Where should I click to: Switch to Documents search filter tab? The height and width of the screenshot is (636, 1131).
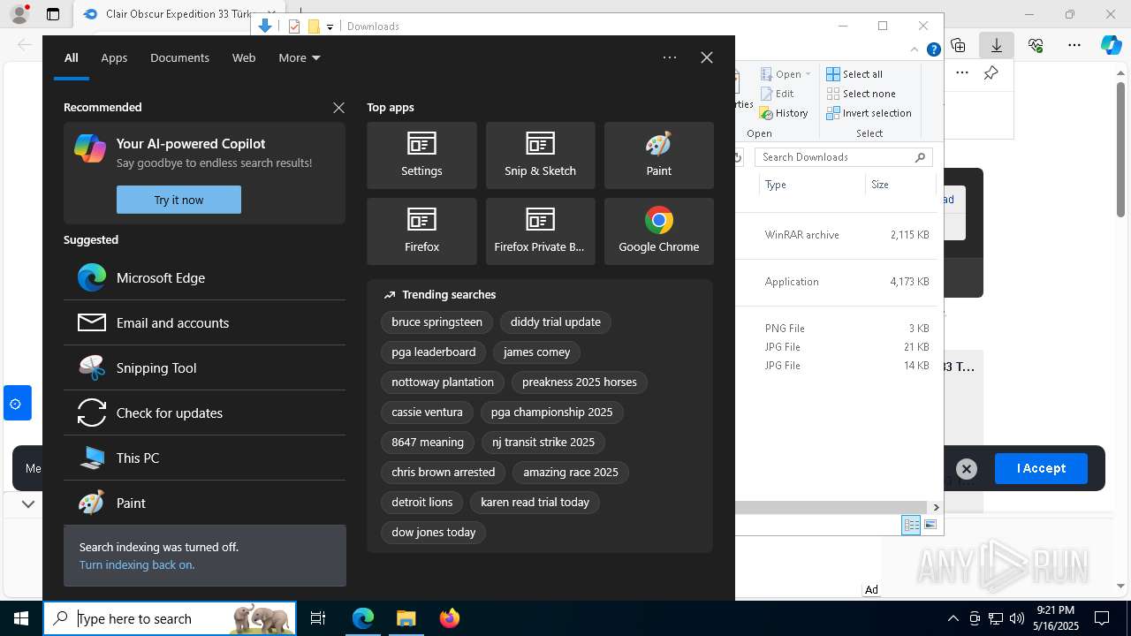179,57
